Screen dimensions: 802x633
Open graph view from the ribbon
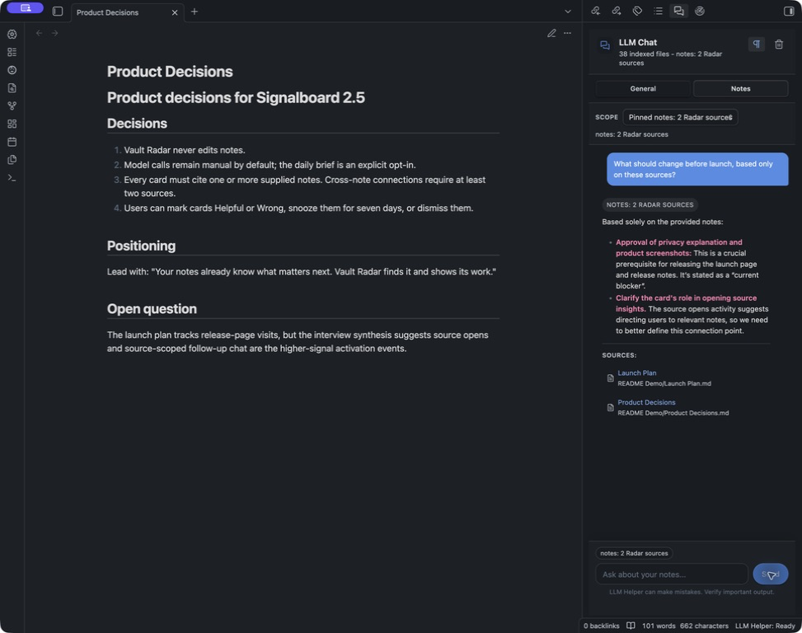12,105
